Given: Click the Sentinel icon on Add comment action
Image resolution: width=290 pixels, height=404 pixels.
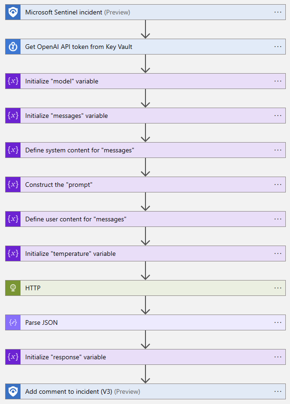Looking at the screenshot, I should pyautogui.click(x=12, y=391).
